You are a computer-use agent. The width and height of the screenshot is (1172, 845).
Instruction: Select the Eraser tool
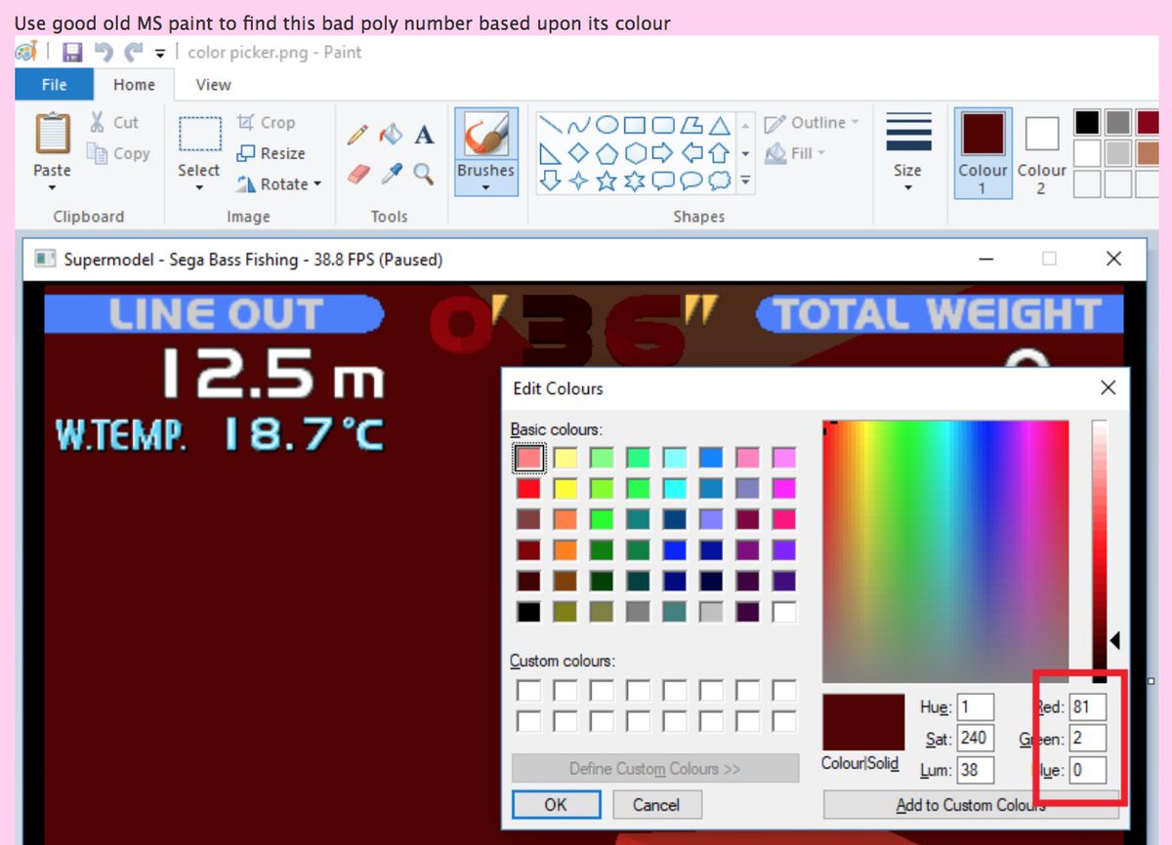(358, 174)
